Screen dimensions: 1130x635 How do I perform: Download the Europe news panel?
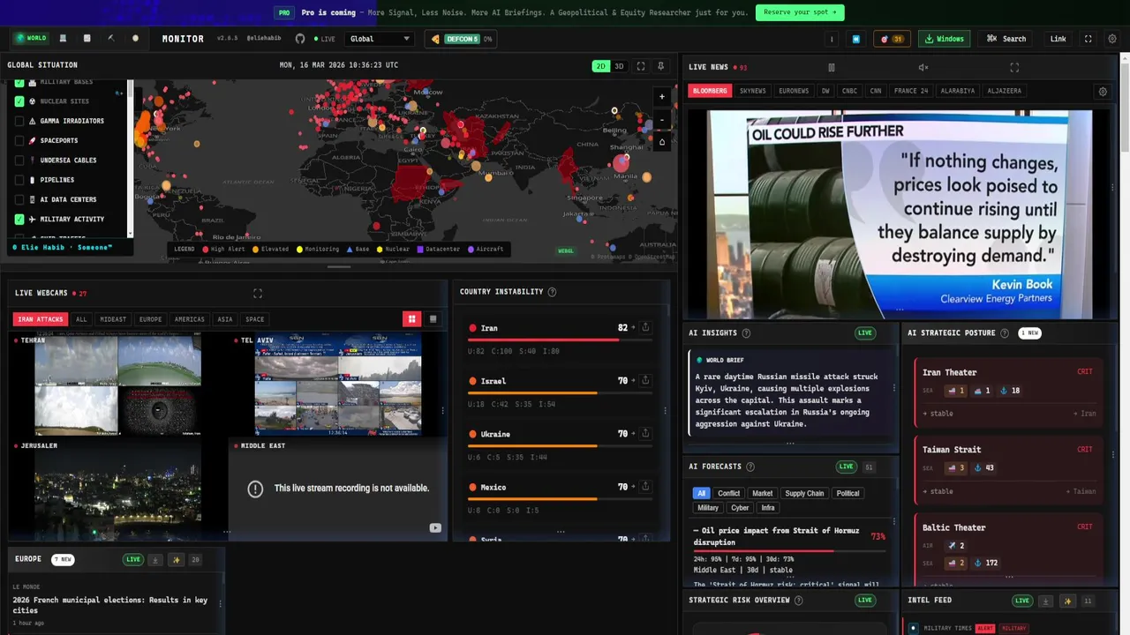pyautogui.click(x=155, y=559)
